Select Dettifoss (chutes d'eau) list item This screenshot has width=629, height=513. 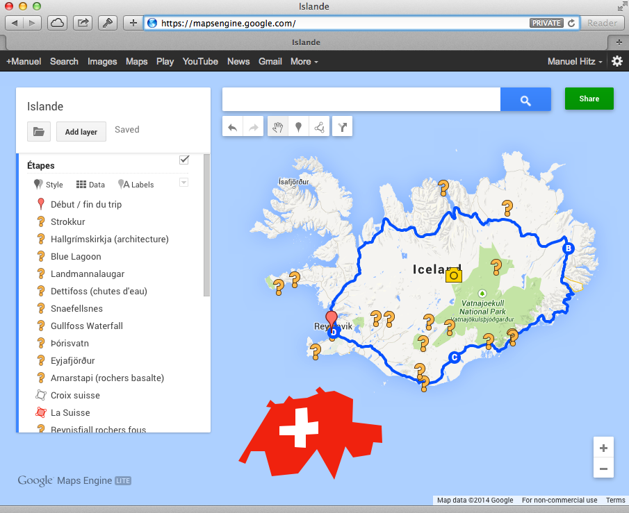99,291
